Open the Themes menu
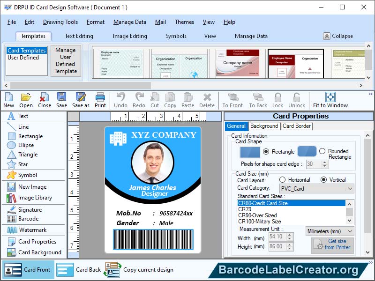The width and height of the screenshot is (375, 281). (184, 22)
